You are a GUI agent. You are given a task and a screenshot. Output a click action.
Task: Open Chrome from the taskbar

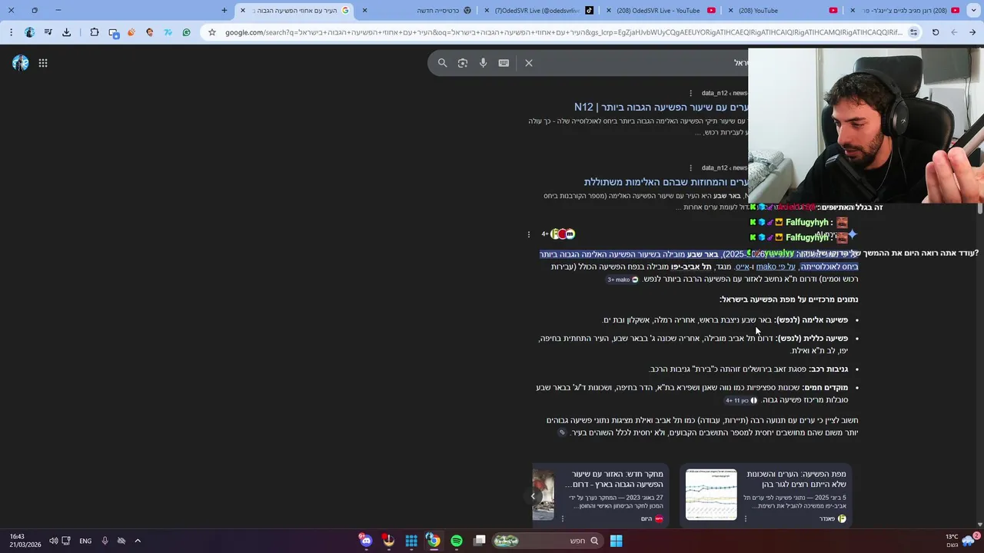434,541
